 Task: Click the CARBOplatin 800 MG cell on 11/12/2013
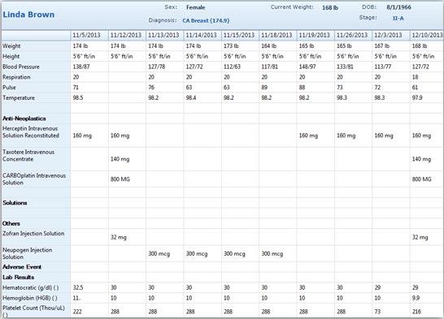[x=120, y=179]
